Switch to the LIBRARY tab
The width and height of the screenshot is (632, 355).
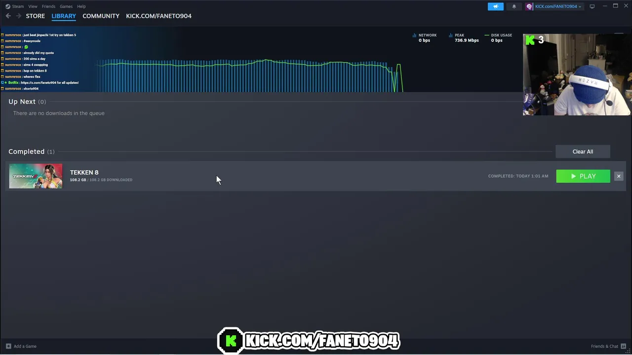(64, 16)
